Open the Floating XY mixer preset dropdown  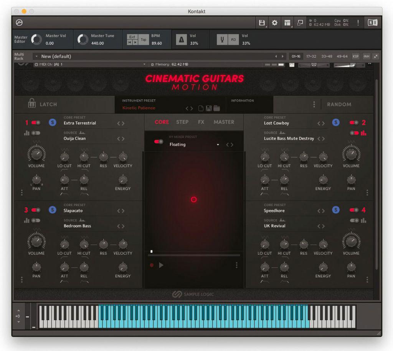(218, 144)
